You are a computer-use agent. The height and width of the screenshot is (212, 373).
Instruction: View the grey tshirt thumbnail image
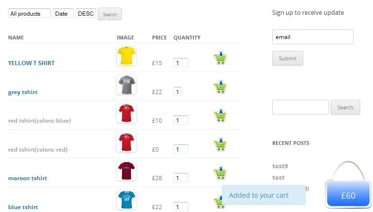click(126, 85)
